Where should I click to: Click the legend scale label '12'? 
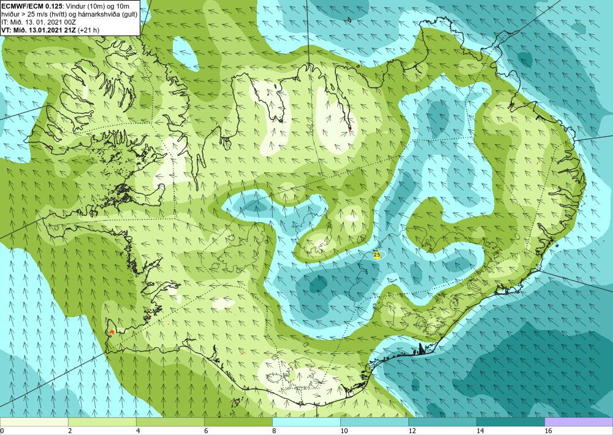tap(413, 431)
